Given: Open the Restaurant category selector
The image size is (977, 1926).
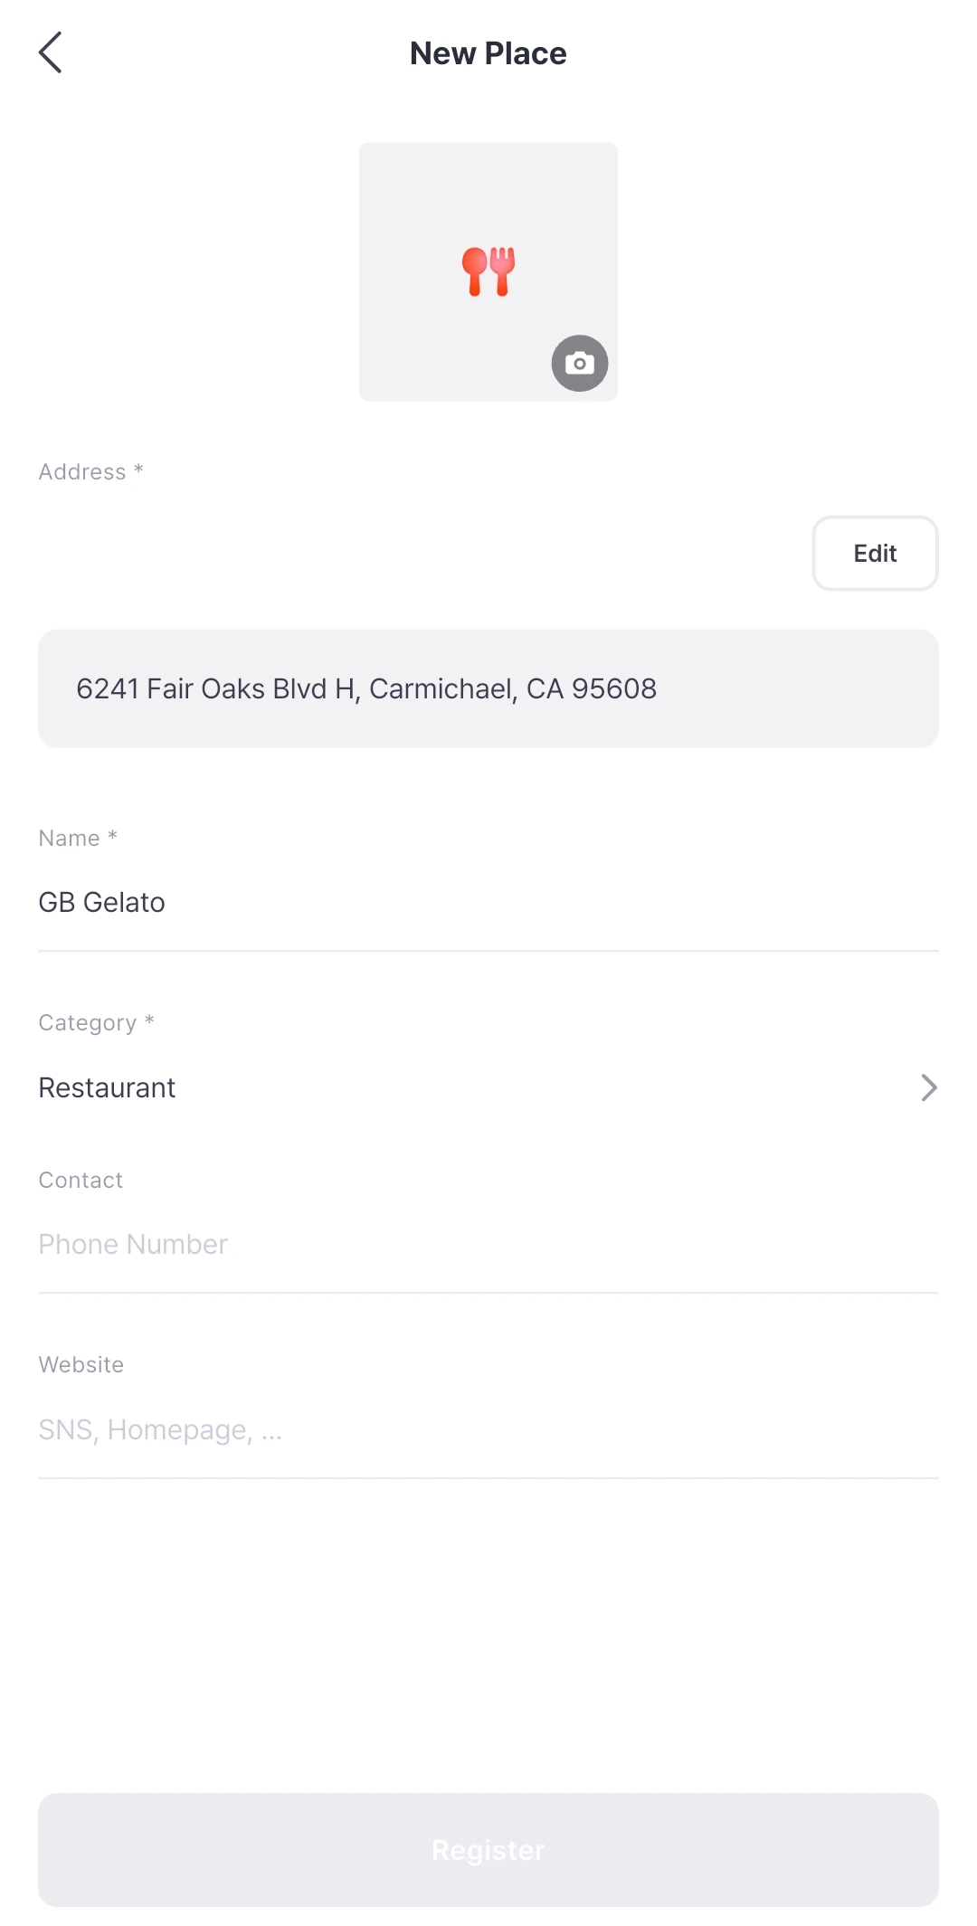Looking at the screenshot, I should [108, 1087].
